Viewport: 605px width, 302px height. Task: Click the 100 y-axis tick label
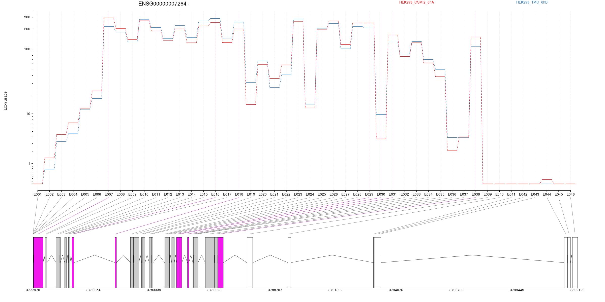(x=27, y=49)
